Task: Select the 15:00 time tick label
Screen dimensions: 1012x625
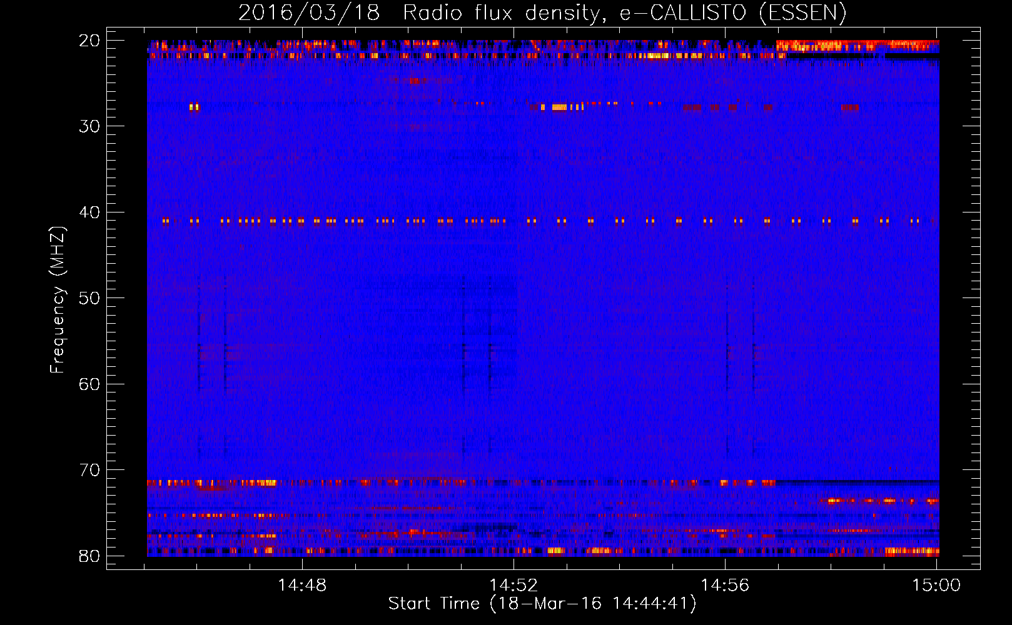Action: [936, 586]
